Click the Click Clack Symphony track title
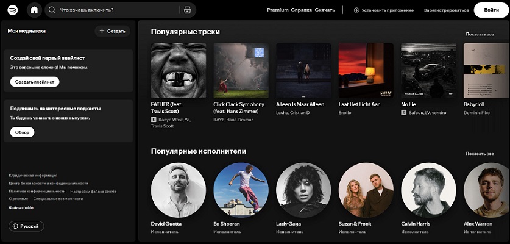 pyautogui.click(x=239, y=108)
